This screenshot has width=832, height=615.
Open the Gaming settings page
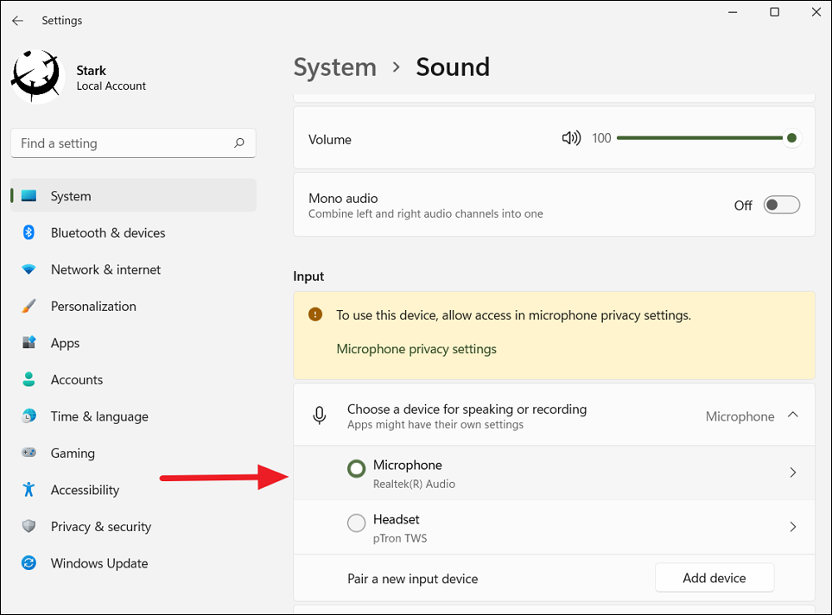[73, 453]
